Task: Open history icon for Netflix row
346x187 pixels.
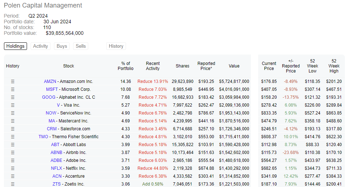Action: (x=13, y=169)
